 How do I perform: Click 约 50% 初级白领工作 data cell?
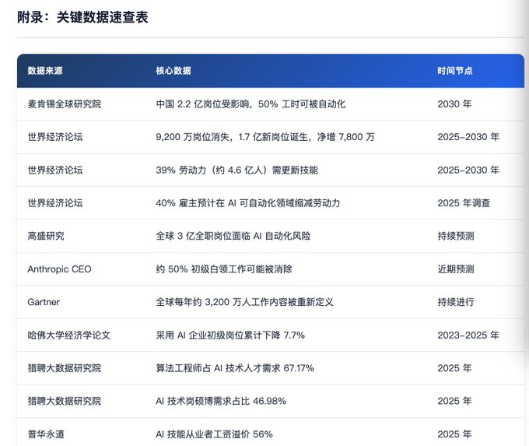pos(224,269)
